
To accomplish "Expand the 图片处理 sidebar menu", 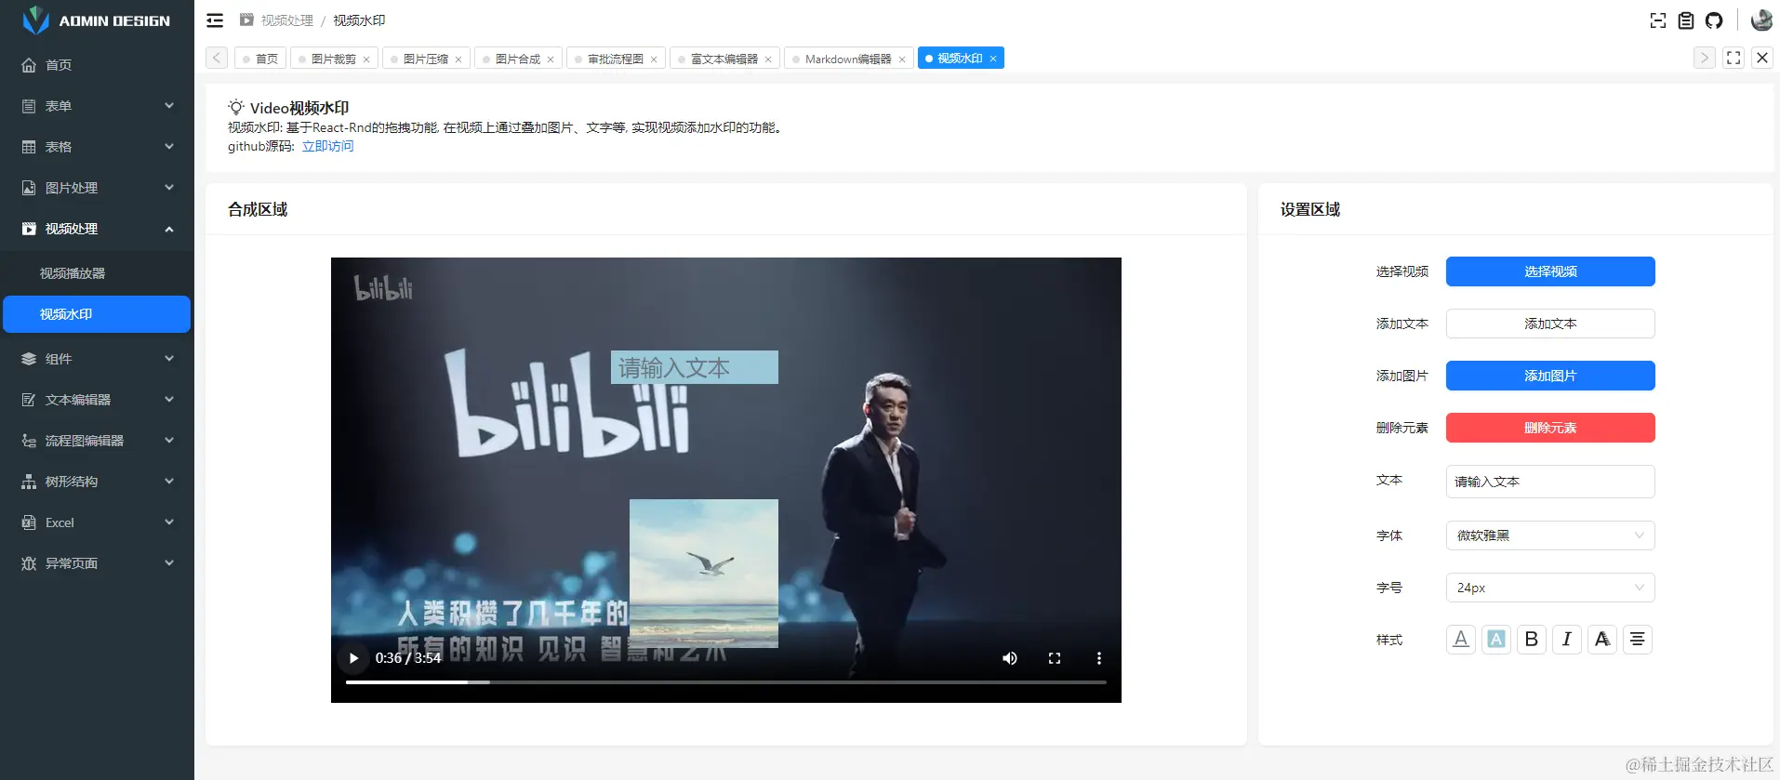I will 97,188.
